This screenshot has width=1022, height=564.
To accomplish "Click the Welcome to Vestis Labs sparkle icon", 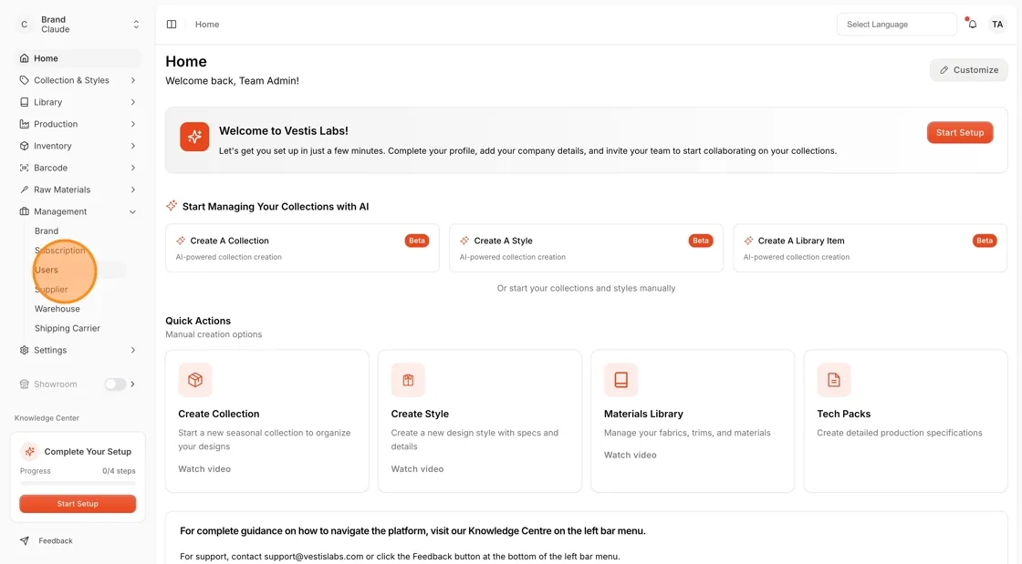I will 194,137.
